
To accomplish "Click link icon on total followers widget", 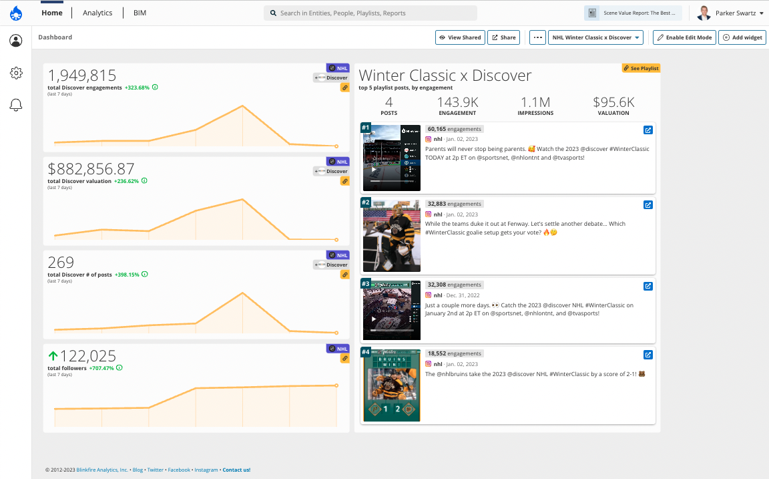I will pos(344,358).
